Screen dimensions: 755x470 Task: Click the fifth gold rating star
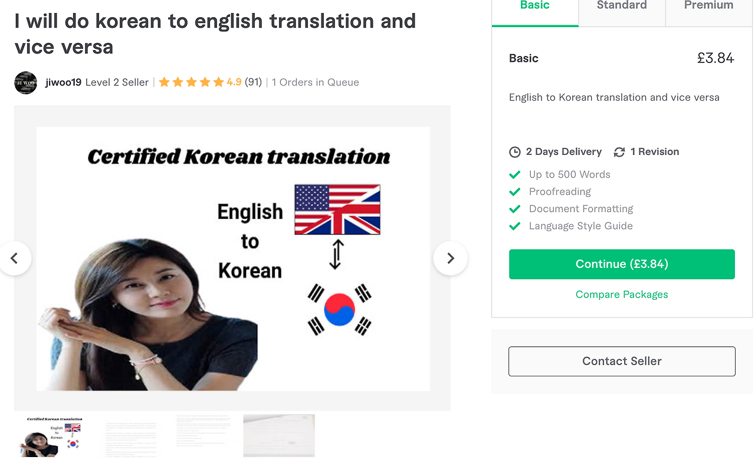coord(218,82)
